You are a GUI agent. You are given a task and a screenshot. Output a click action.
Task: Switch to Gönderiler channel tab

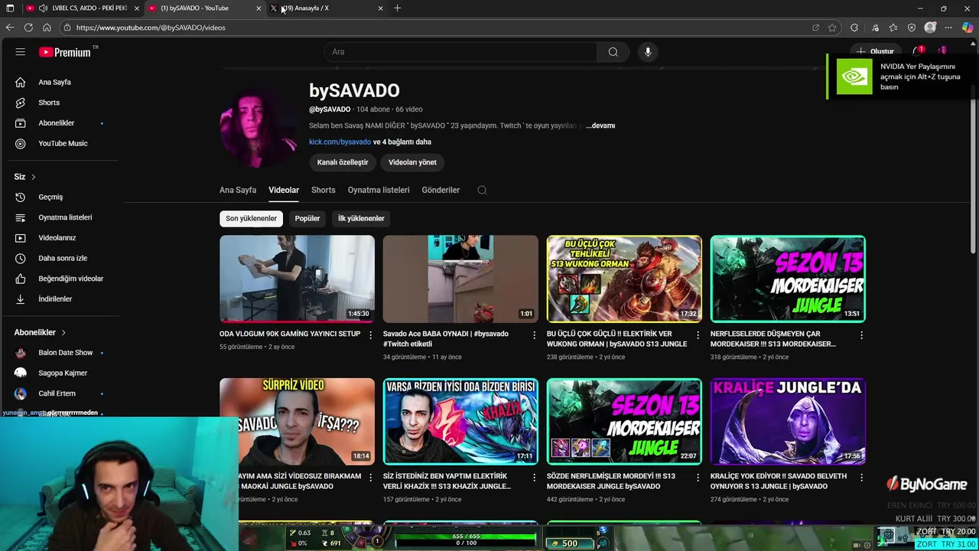pyautogui.click(x=441, y=190)
